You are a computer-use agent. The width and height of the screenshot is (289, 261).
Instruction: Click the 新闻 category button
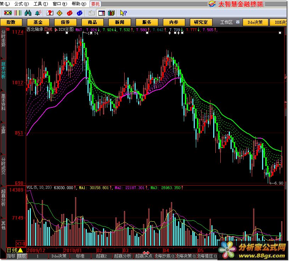pos(120,22)
